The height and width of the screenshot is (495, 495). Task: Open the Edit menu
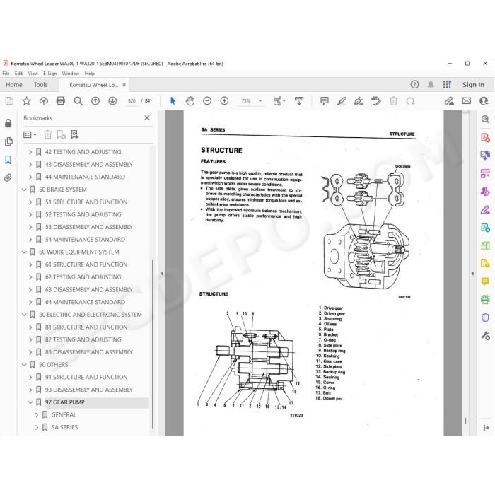pyautogui.click(x=18, y=74)
